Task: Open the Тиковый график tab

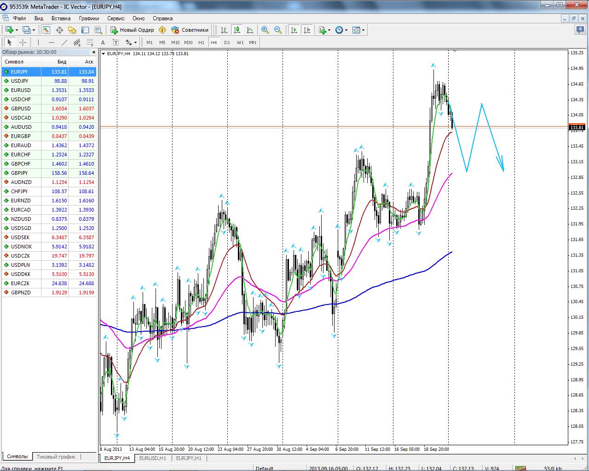Action: [56, 457]
